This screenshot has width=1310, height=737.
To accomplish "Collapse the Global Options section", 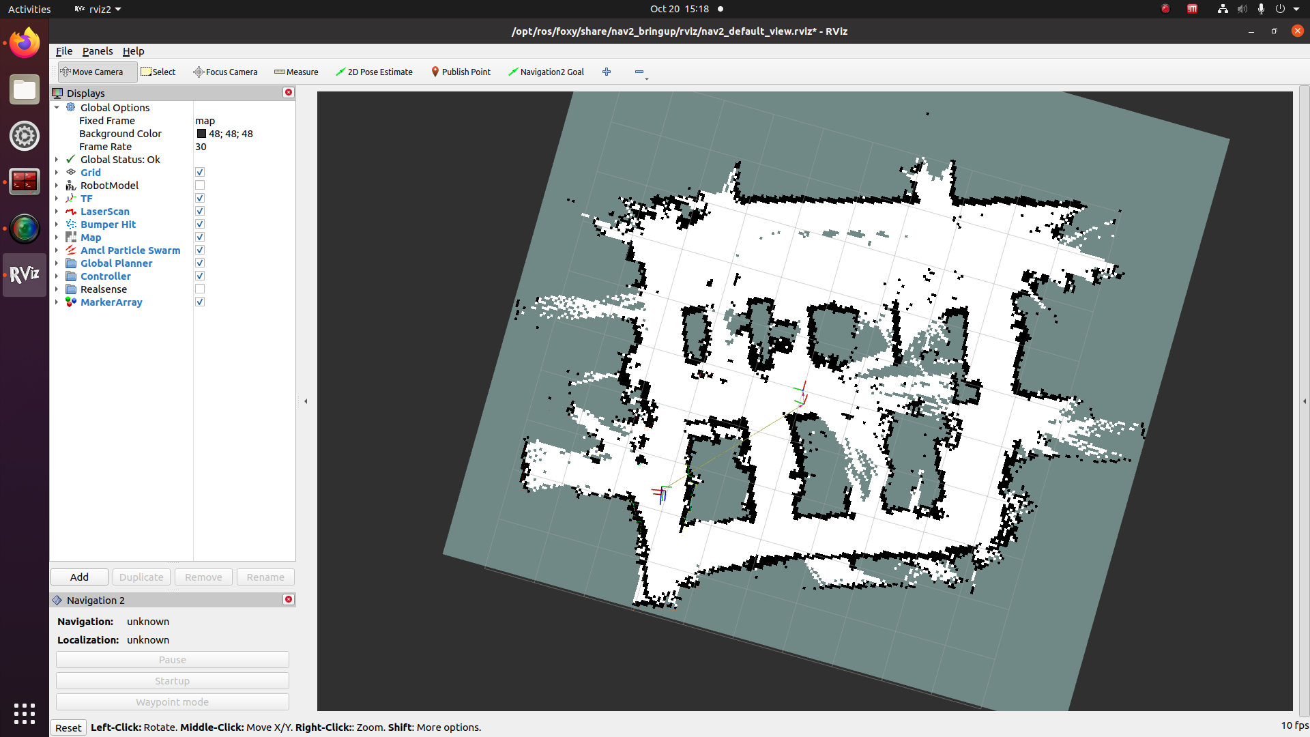I will pos(57,107).
